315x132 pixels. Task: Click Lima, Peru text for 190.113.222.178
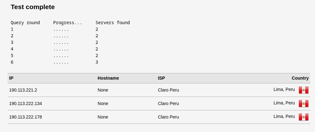(x=284, y=116)
